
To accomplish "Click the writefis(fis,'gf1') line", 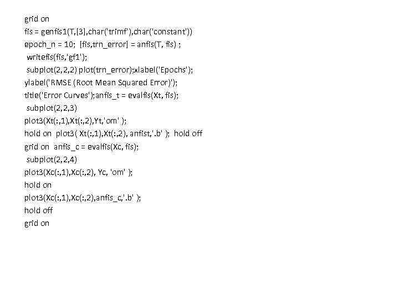I will click(x=57, y=57).
